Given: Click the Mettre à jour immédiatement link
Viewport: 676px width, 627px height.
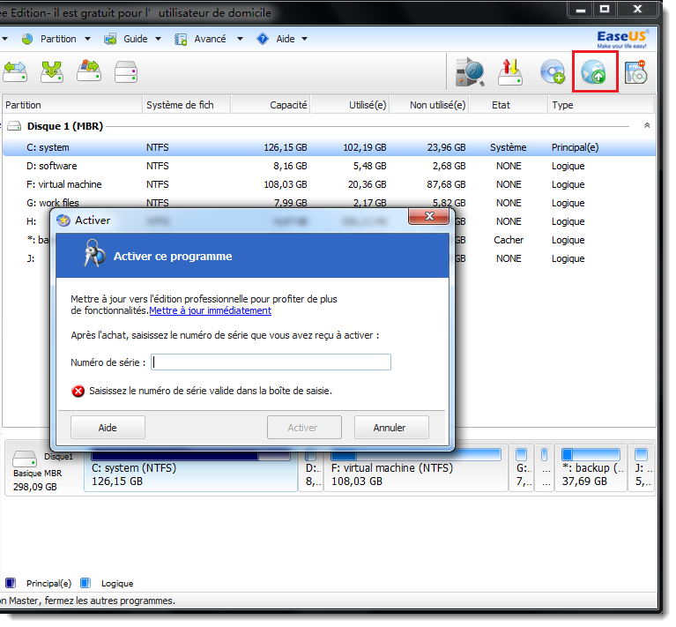Looking at the screenshot, I should 210,310.
